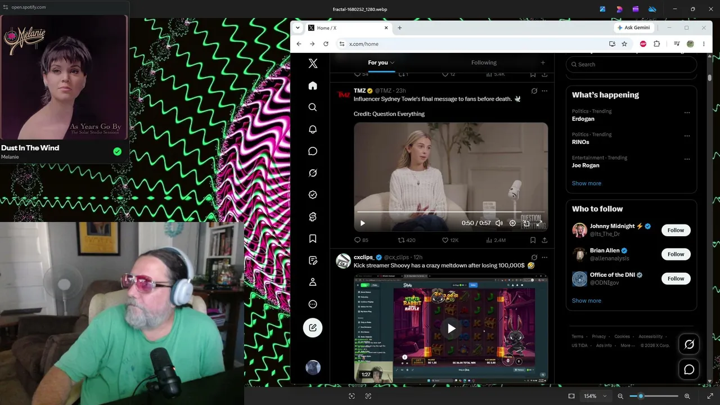The height and width of the screenshot is (405, 720).
Task: Adjust the Photos zoom slider
Action: click(x=654, y=396)
